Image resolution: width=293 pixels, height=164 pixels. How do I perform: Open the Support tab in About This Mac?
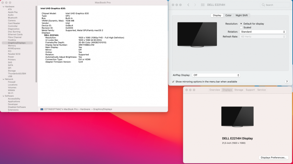250,90
